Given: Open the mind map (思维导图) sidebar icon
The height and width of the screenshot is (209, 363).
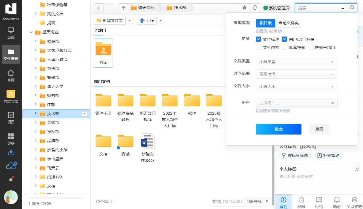Looking at the screenshot, I should coord(11,97).
